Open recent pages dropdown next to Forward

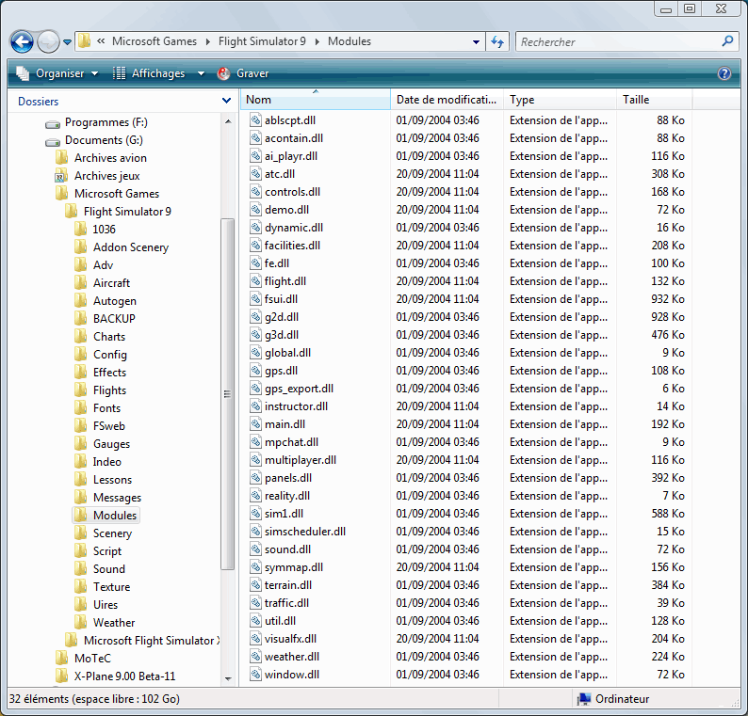click(x=68, y=42)
